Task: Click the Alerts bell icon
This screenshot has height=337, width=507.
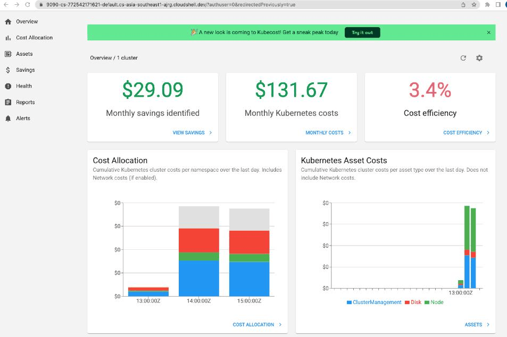Action: pos(8,119)
